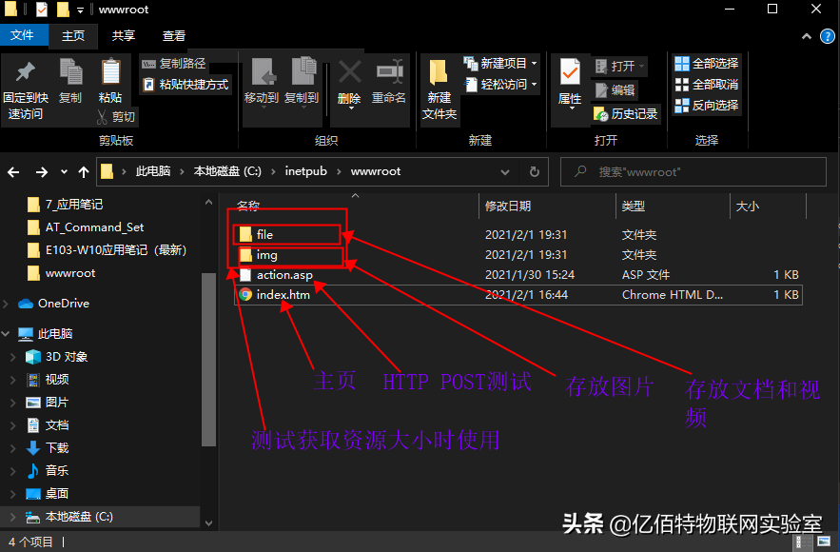Open the Easy Access (轻松访问) dropdown
The image size is (840, 552).
[x=500, y=85]
